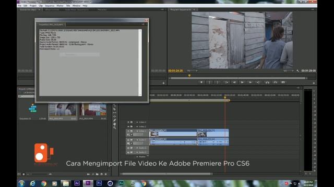The width and height of the screenshot is (334, 187).
Task: Close the Properties dialog window
Action: click(146, 20)
